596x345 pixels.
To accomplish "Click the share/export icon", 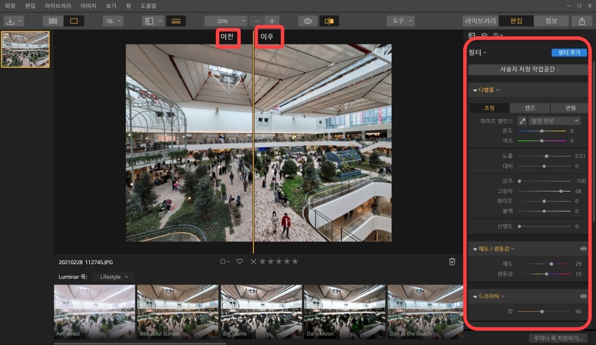I will [x=582, y=21].
